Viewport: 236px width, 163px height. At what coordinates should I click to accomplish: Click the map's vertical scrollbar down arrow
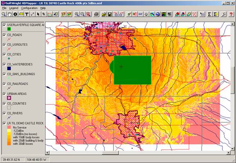click(232, 148)
